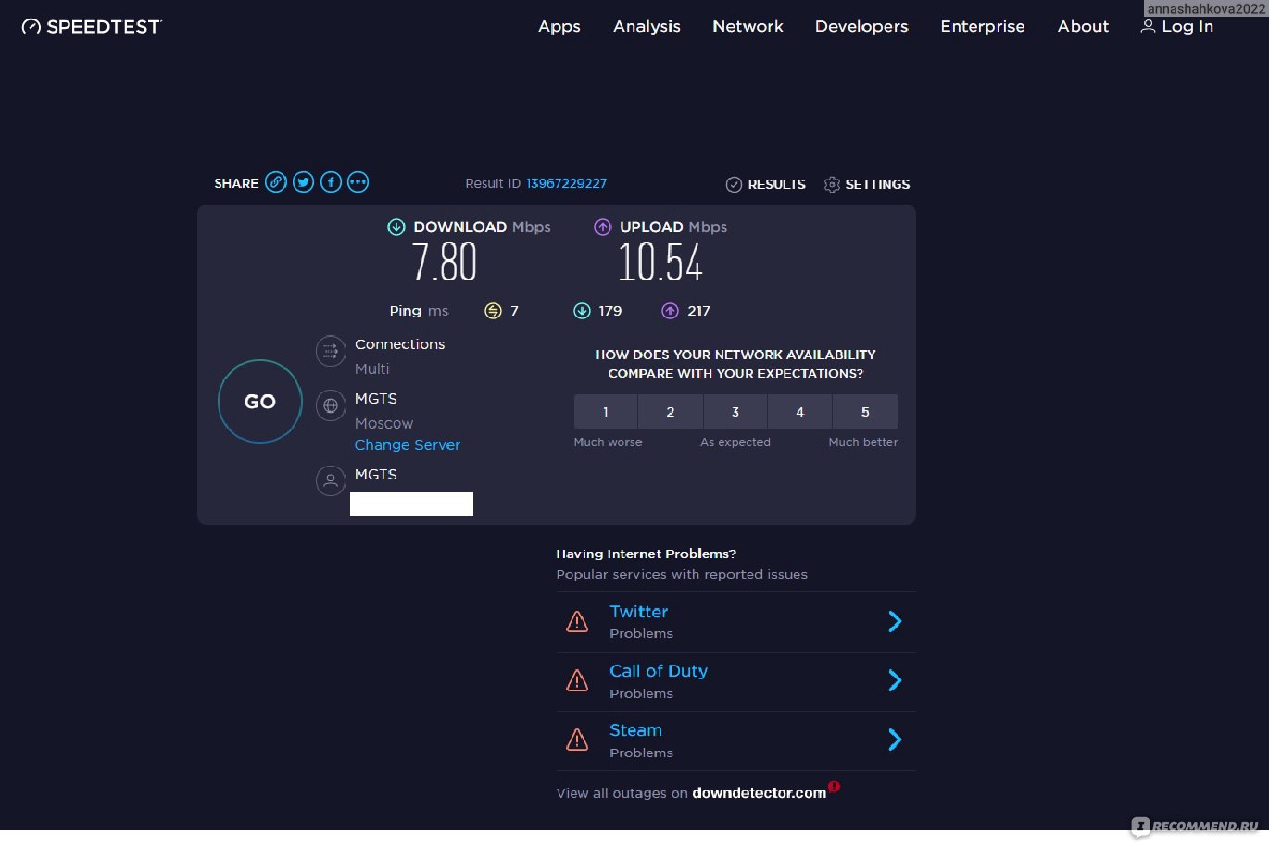Expand Steam problems chevron
The height and width of the screenshot is (846, 1269).
[895, 740]
